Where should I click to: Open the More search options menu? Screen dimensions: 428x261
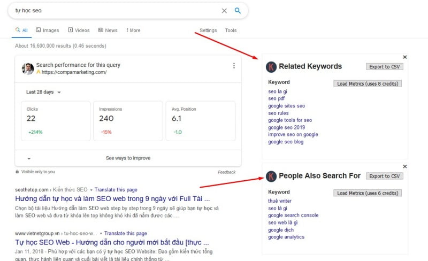pos(132,30)
